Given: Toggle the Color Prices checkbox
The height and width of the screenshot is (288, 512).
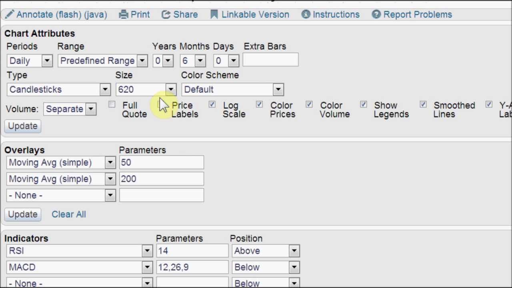Looking at the screenshot, I should (x=259, y=105).
